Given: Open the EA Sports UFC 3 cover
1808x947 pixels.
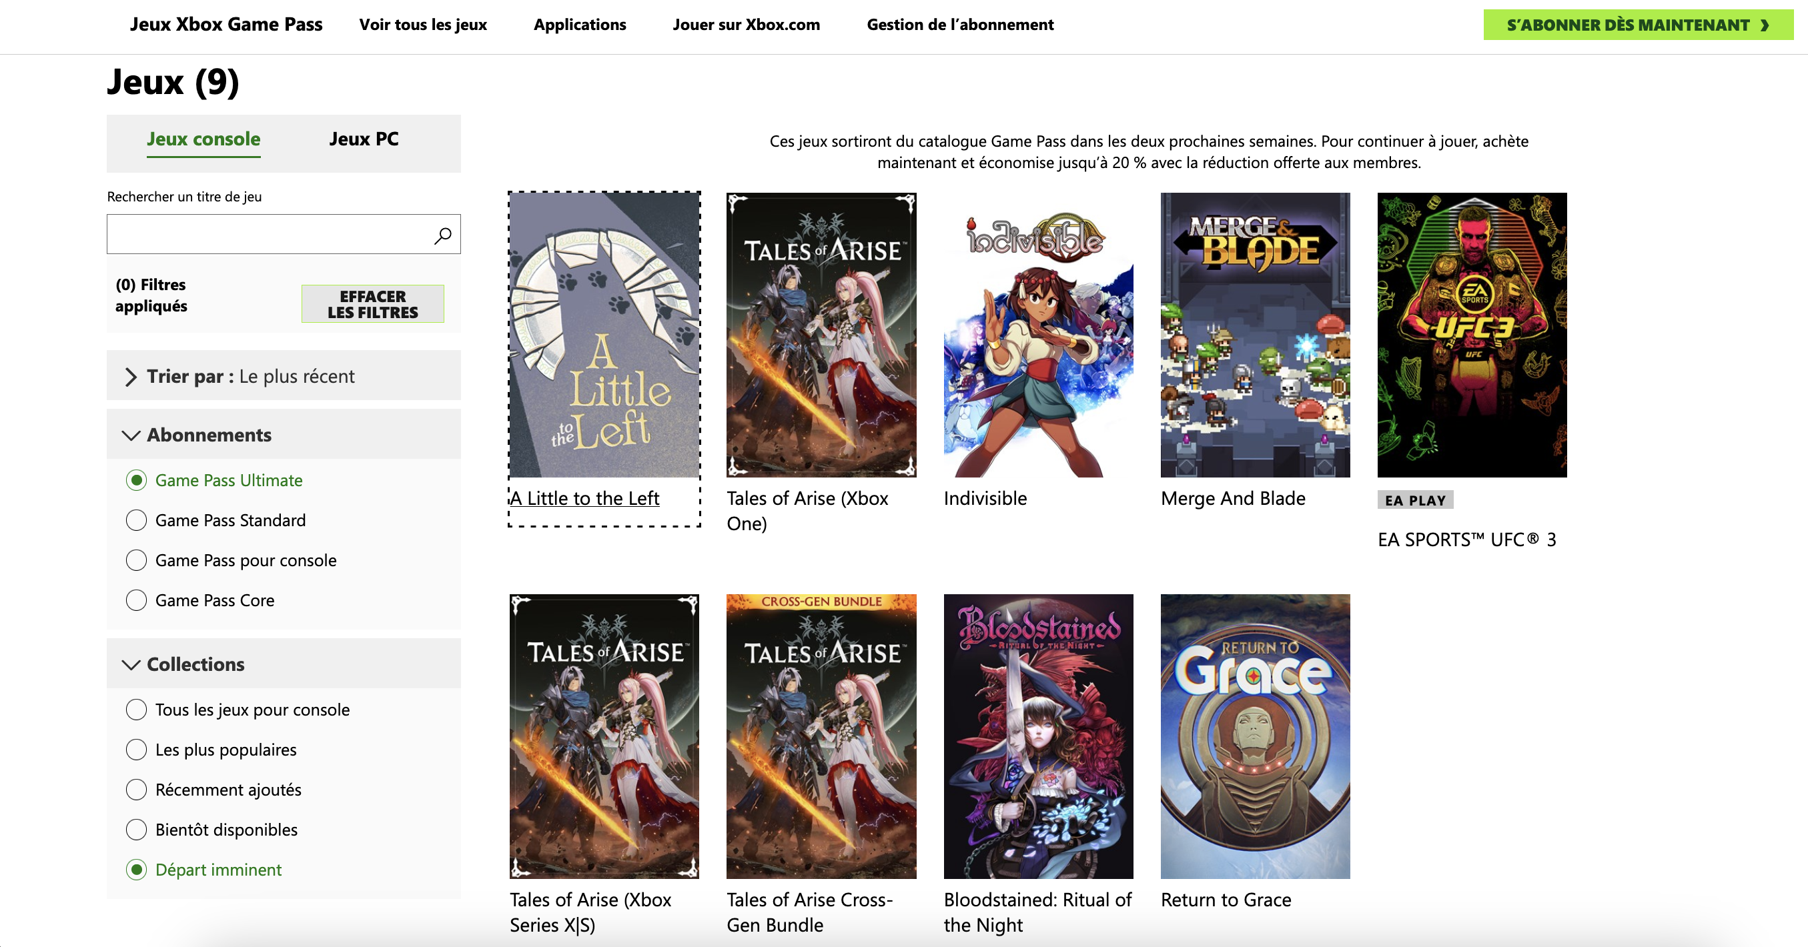Looking at the screenshot, I should coord(1471,335).
